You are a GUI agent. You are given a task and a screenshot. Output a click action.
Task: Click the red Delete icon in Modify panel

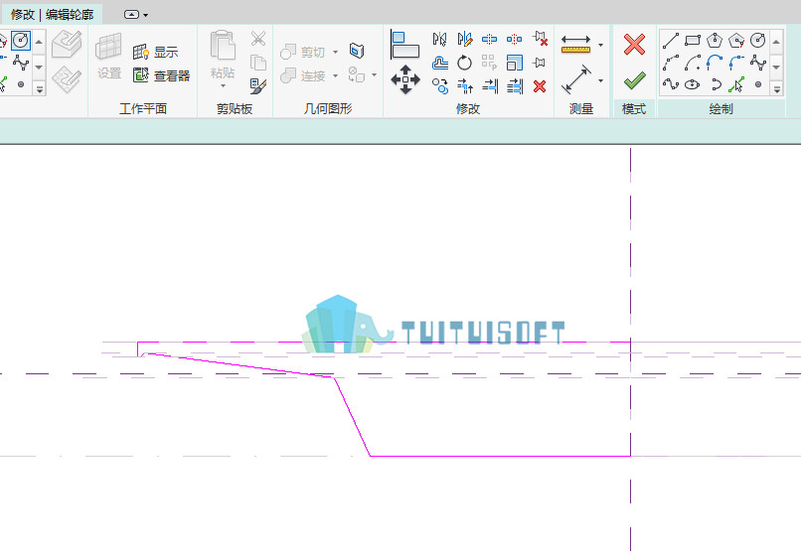[540, 86]
